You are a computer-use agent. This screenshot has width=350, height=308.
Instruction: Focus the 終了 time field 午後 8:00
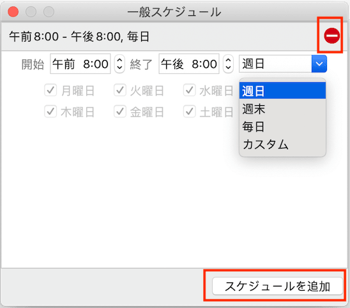coord(189,64)
